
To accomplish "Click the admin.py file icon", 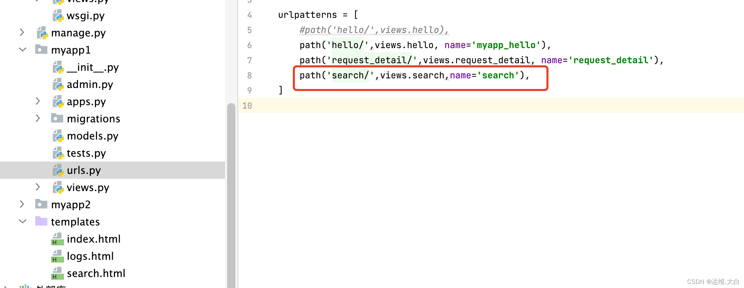I will [58, 85].
